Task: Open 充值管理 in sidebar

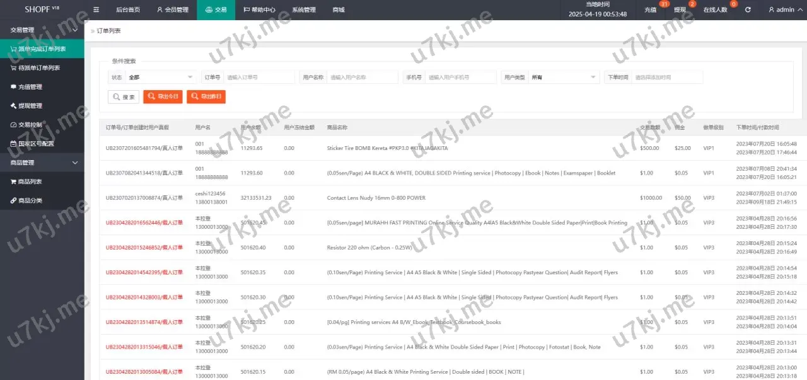Action: [30, 87]
